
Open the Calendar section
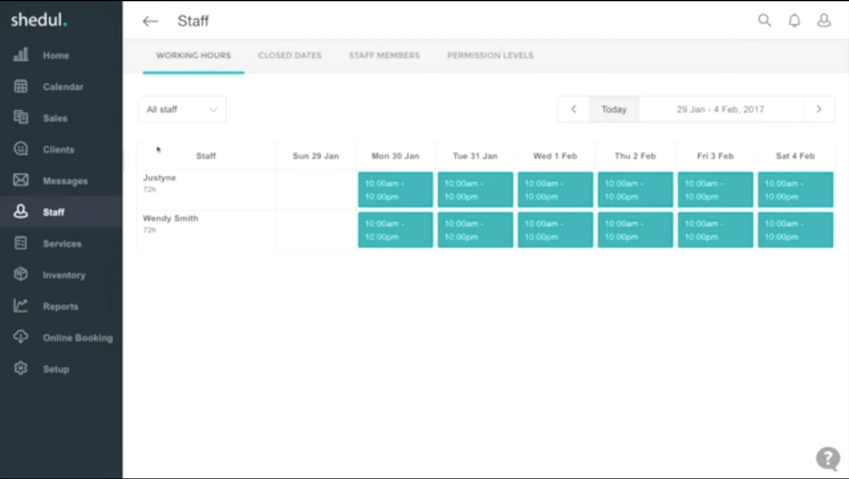(x=62, y=87)
